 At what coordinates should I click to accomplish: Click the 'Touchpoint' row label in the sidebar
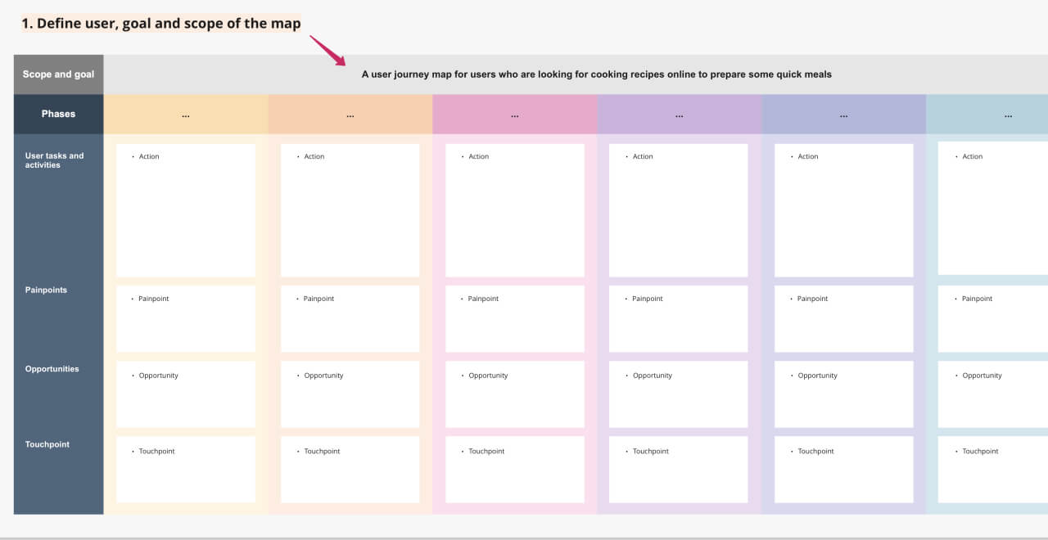(x=47, y=444)
